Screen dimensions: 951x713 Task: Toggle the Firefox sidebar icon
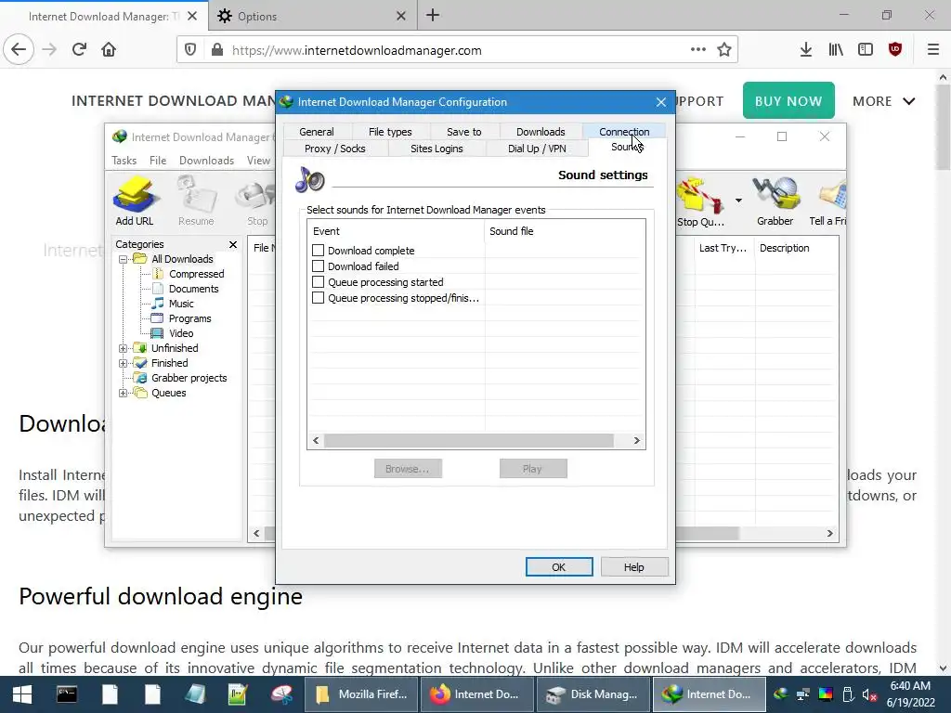[866, 50]
